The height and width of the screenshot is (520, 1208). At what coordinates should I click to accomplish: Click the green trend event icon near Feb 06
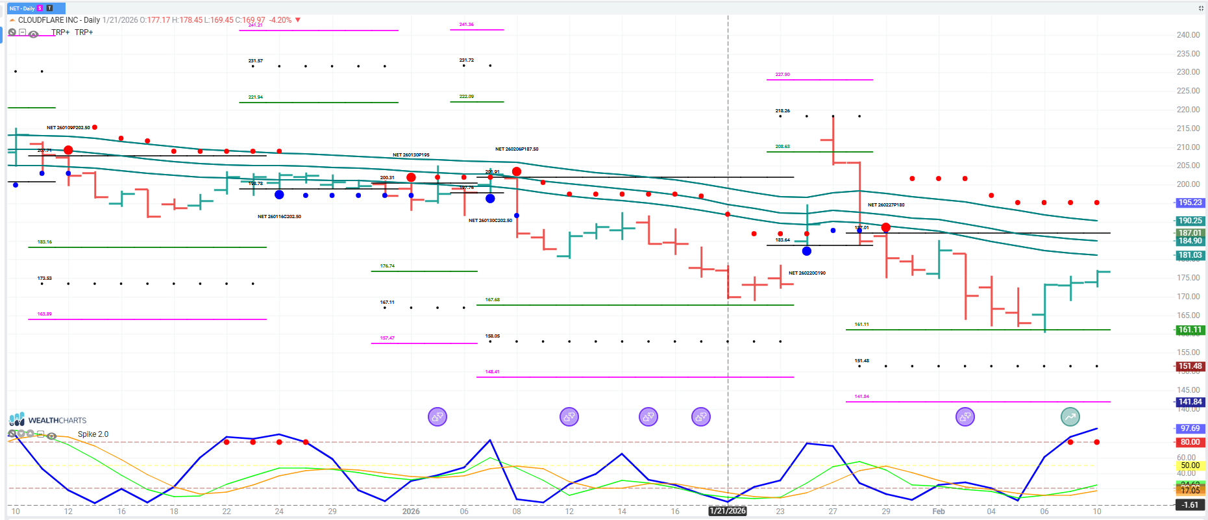click(1070, 417)
